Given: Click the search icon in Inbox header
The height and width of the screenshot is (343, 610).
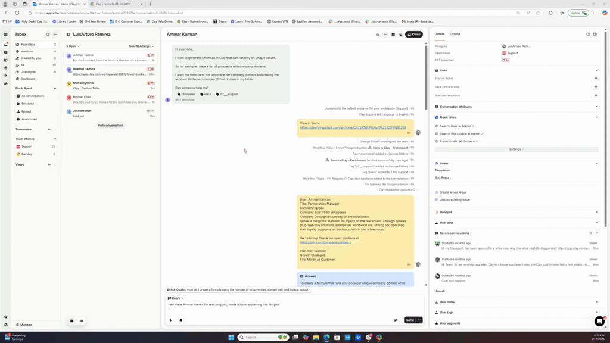Looking at the screenshot, I should tap(48, 35).
